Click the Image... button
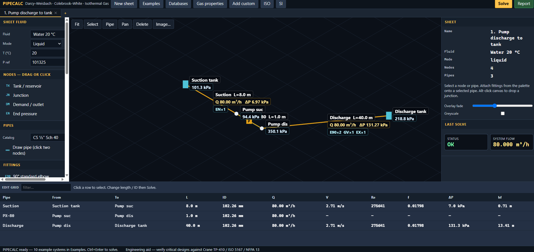Screen dimensions: 534x252 coord(163,24)
